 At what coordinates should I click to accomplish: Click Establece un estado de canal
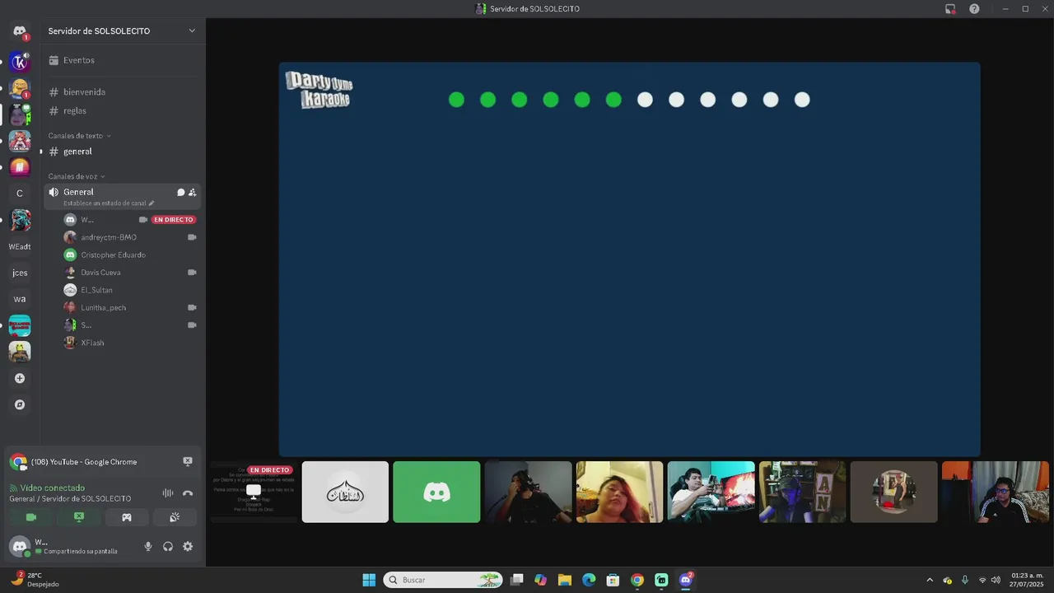pyautogui.click(x=109, y=203)
